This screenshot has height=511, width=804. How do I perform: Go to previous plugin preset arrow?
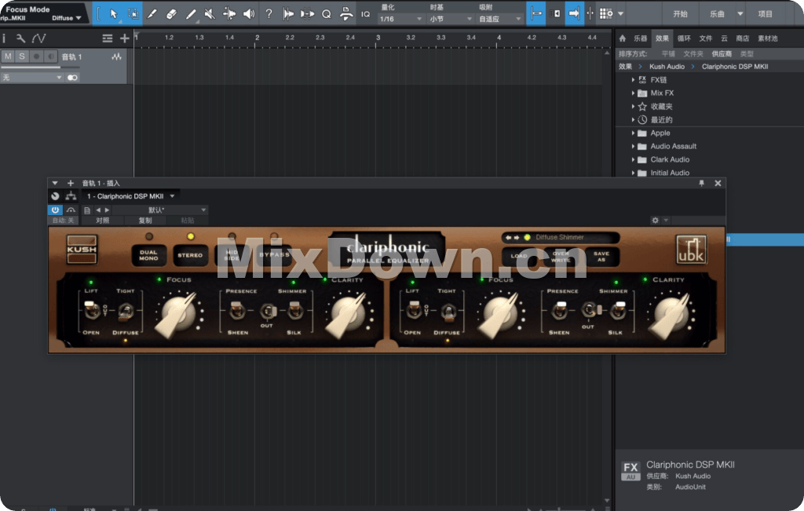coord(98,210)
